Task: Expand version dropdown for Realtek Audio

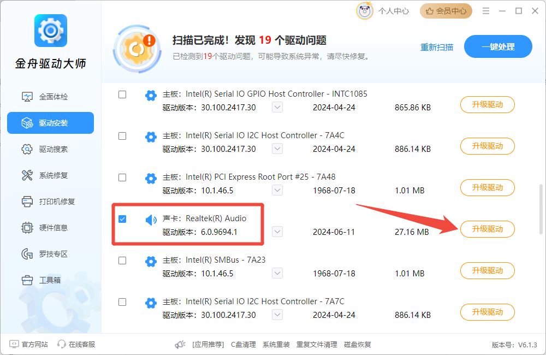Action: tap(277, 232)
